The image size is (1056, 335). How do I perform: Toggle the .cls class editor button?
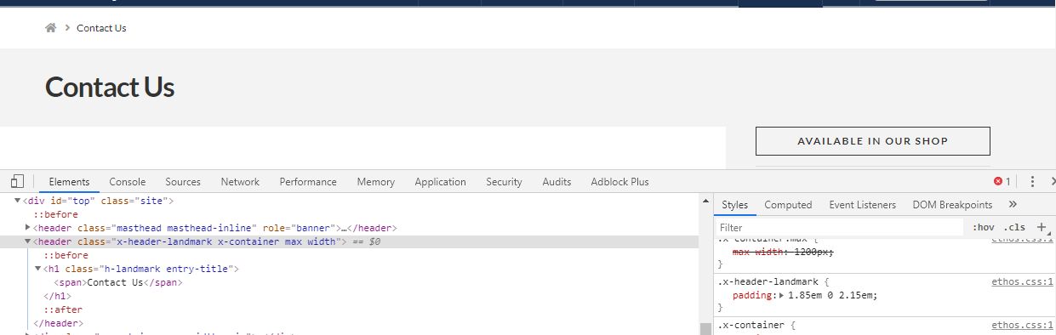coord(1014,227)
